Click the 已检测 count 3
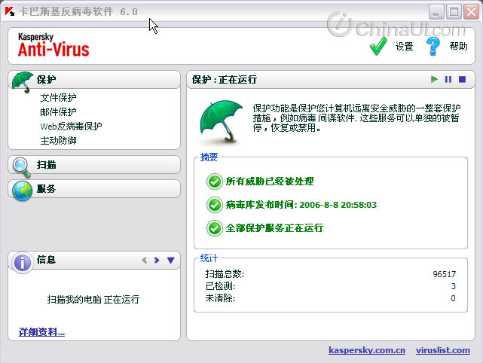The image size is (483, 363). 453,286
